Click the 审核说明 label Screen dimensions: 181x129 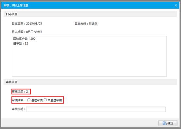pyautogui.click(x=19, y=109)
